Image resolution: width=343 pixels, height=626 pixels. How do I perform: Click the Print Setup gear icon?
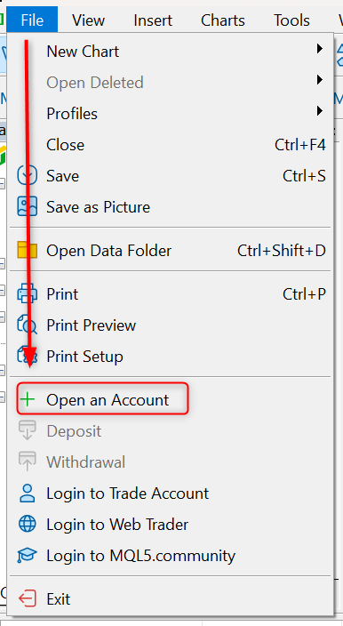click(28, 356)
